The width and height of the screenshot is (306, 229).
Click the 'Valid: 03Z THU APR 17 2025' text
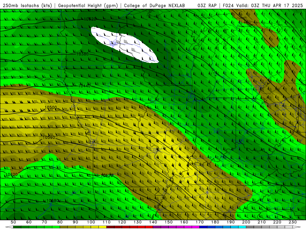[x=270, y=6]
